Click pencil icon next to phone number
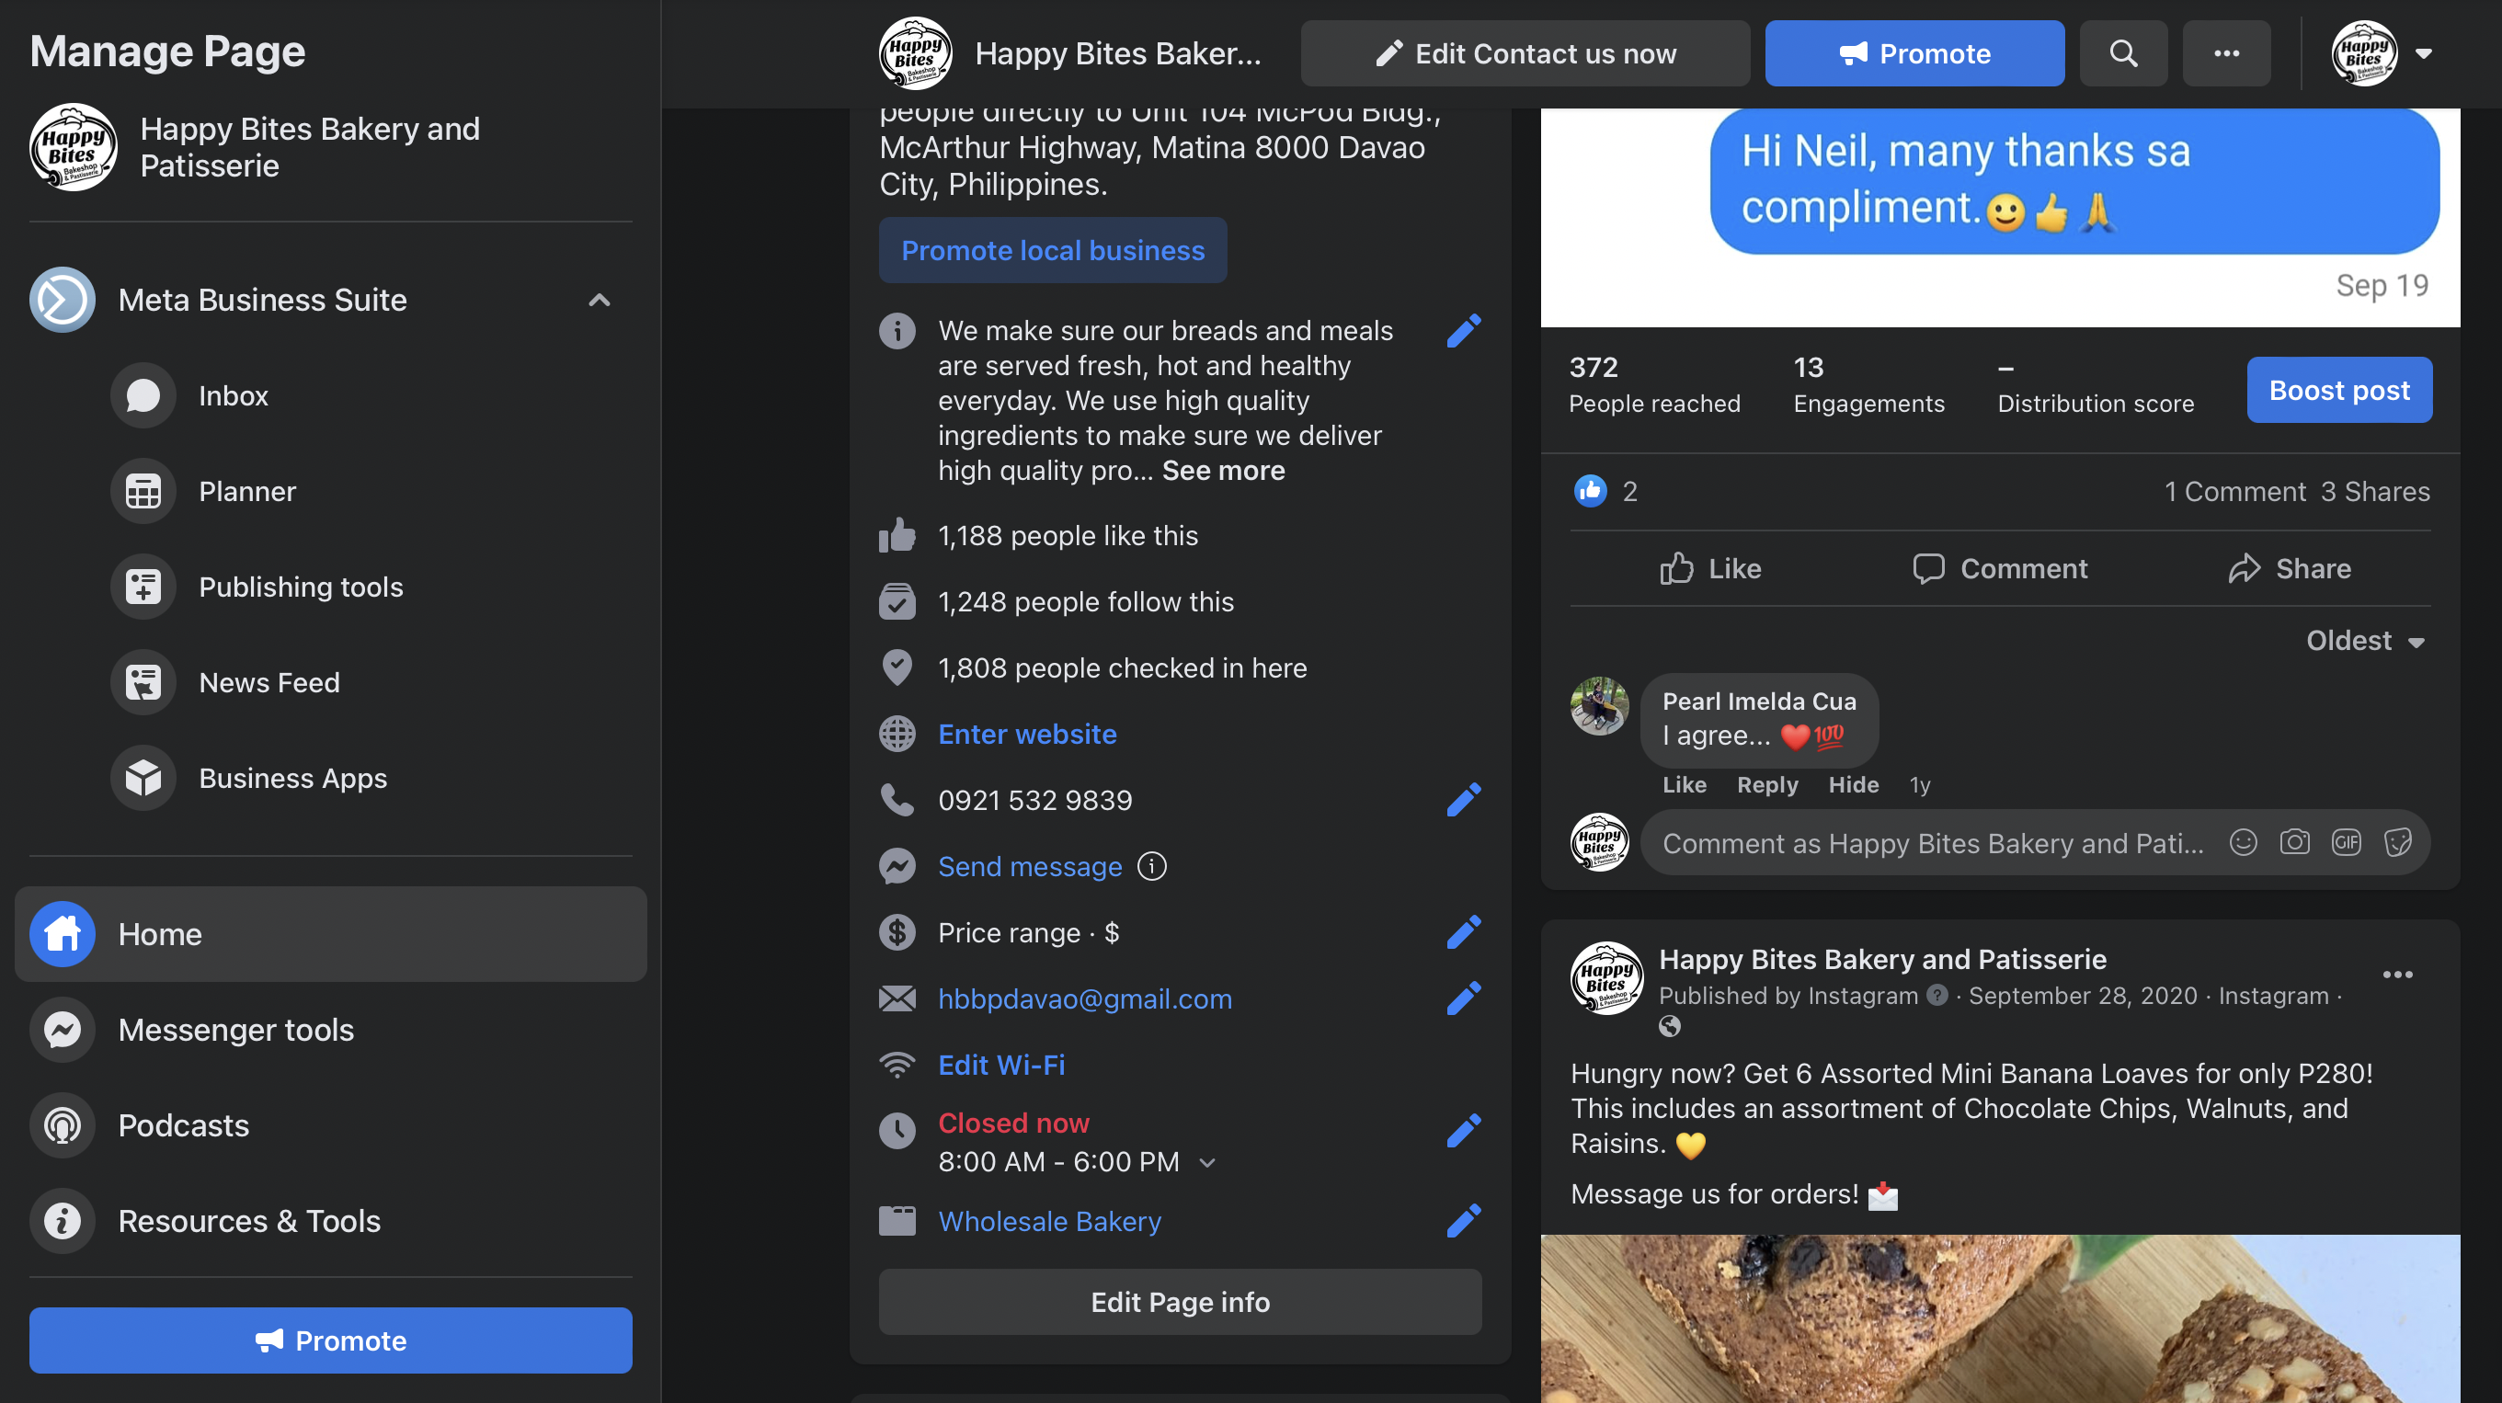 1463,800
